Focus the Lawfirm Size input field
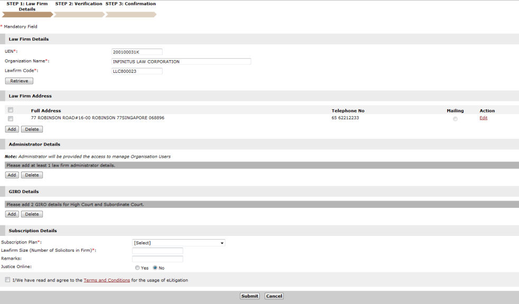This screenshot has height=304, width=519. (157, 251)
